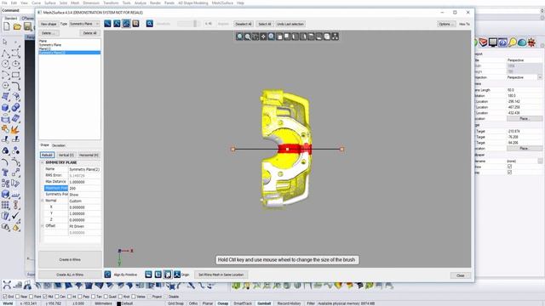This screenshot has width=545, height=306.
Task: Open the Help menu in Rhino
Action: 240,3
